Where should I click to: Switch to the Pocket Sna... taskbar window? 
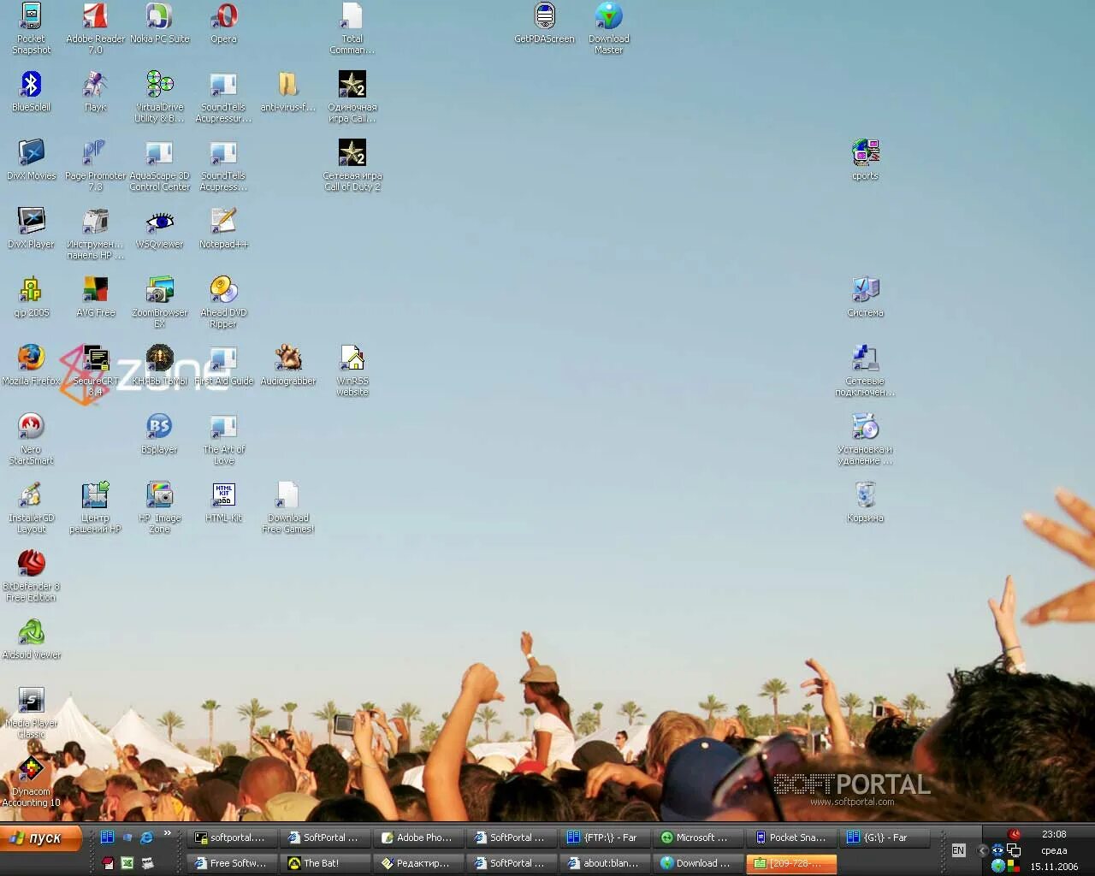[790, 838]
